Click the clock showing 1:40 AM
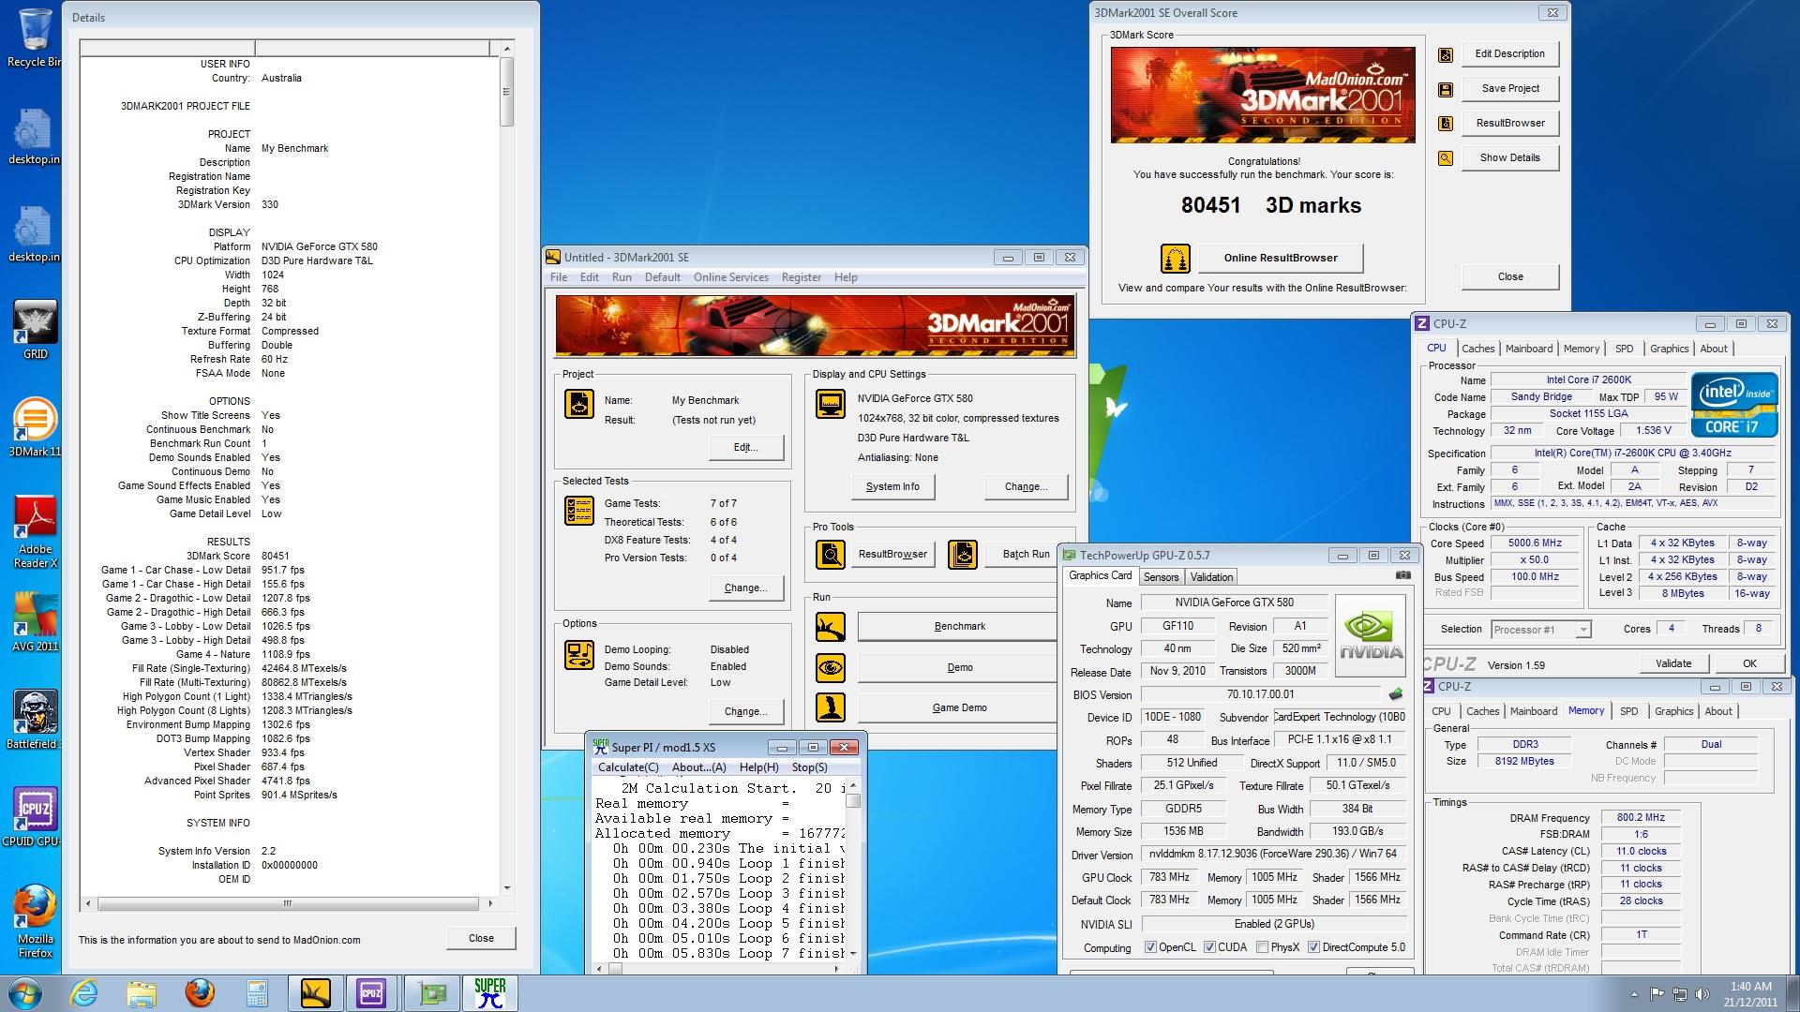Viewport: 1800px width, 1012px height. pyautogui.click(x=1750, y=987)
